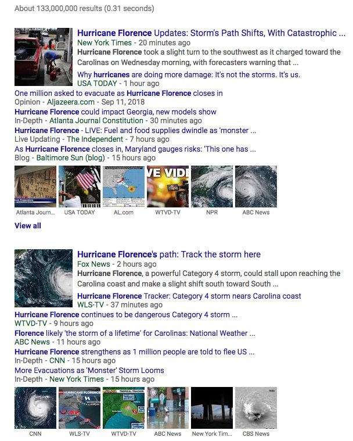353x441 pixels.
Task: Open CNN 'strengthens as 1 million people' article
Action: click(x=134, y=352)
